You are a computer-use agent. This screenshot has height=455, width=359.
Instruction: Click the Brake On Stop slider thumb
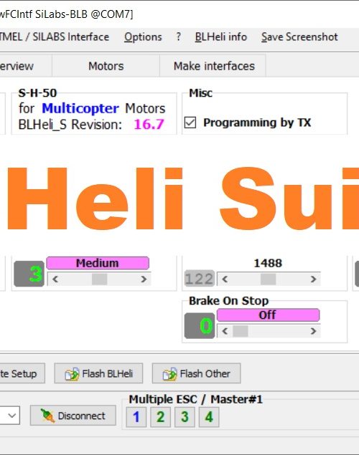click(241, 331)
